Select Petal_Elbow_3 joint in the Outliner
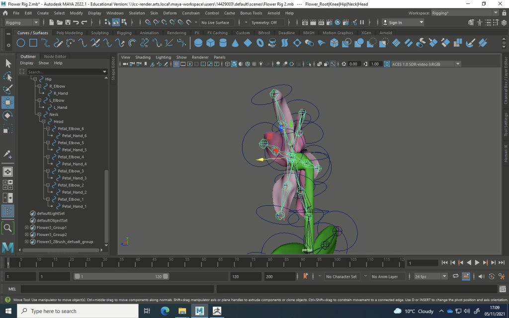509x318 pixels. point(70,171)
